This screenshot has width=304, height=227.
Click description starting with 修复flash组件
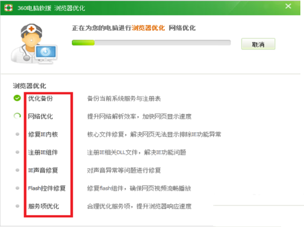pos(139,188)
